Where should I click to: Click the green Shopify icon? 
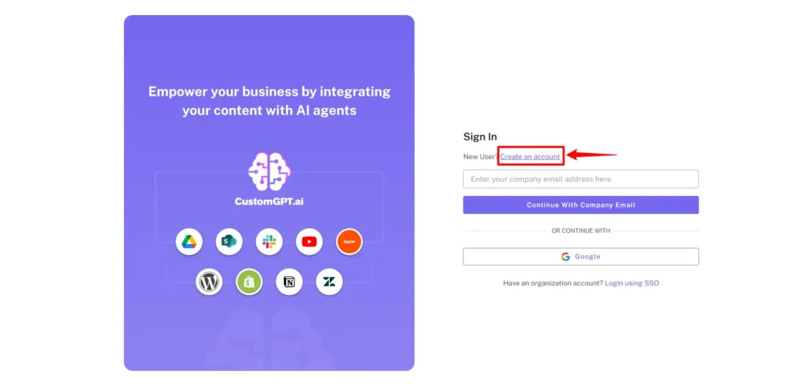[x=249, y=282]
